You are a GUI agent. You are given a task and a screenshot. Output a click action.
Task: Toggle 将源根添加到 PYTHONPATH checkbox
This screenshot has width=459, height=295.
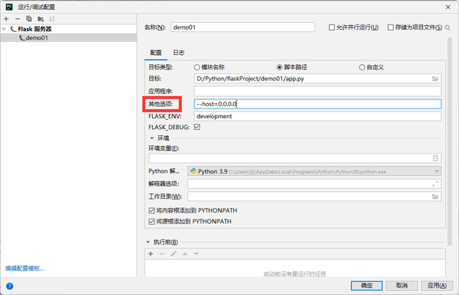[x=151, y=222]
